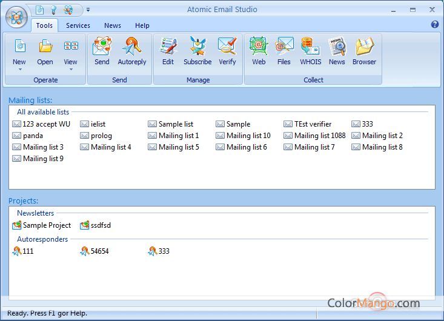Select the 'ielist' mailing list
This screenshot has width=444, height=321.
point(93,124)
